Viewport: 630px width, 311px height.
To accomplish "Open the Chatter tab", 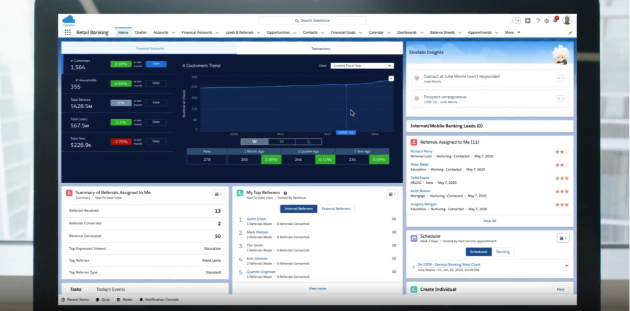I will pyautogui.click(x=141, y=33).
